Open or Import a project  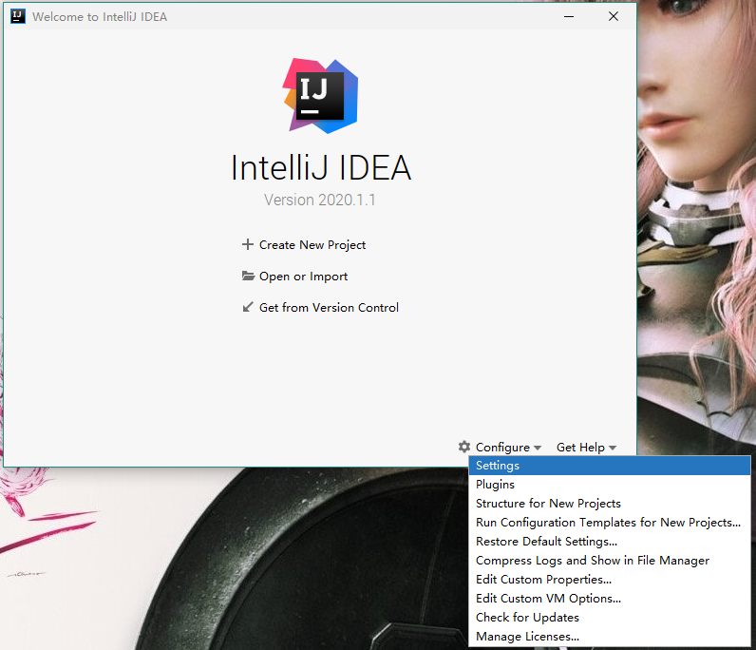(303, 277)
